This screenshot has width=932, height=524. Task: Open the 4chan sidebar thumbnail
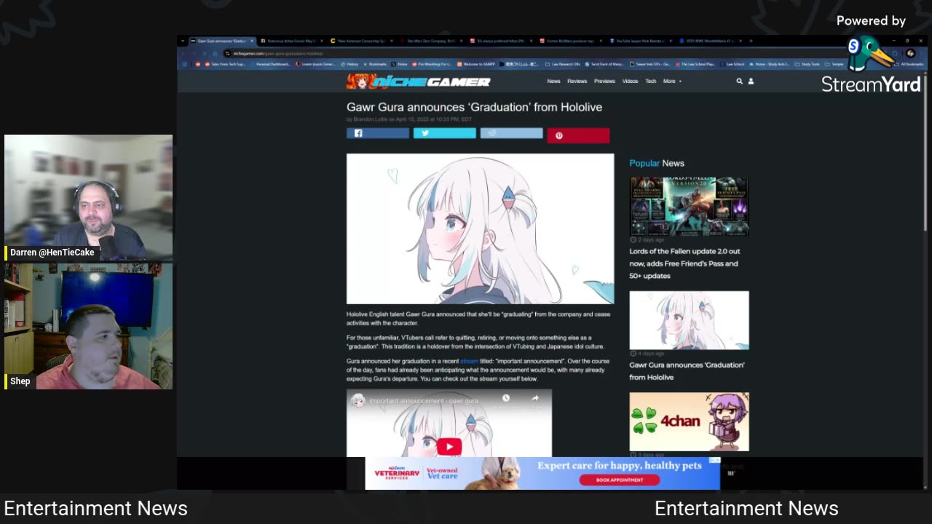point(689,421)
